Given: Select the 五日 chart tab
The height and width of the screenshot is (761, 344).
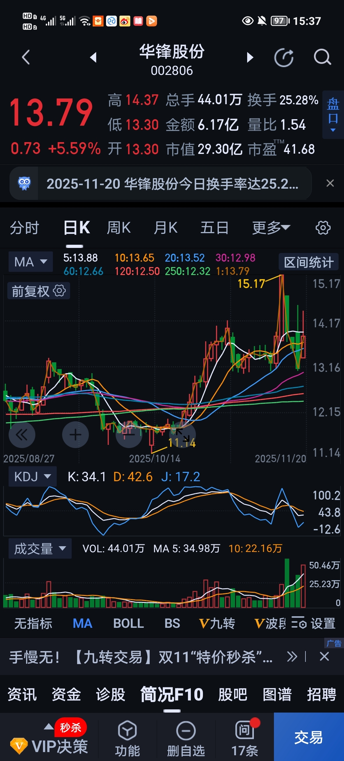Looking at the screenshot, I should click(x=215, y=228).
